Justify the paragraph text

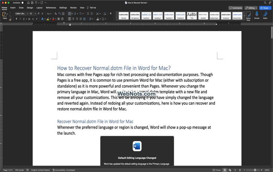coord(81,19)
